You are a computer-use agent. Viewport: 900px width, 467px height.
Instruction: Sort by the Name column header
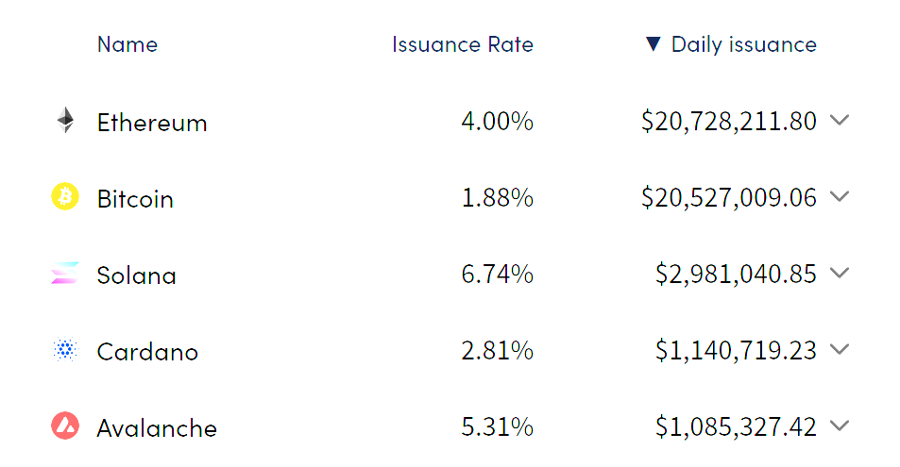[127, 44]
